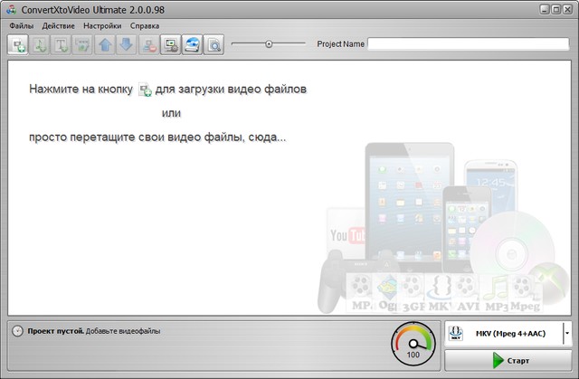Open the Справка menu

[145, 26]
